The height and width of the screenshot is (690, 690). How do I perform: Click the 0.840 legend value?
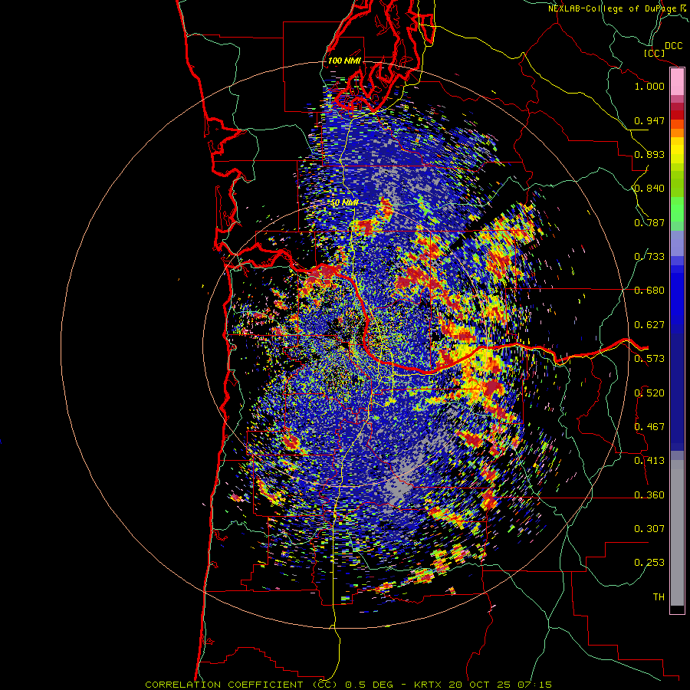[x=649, y=189]
